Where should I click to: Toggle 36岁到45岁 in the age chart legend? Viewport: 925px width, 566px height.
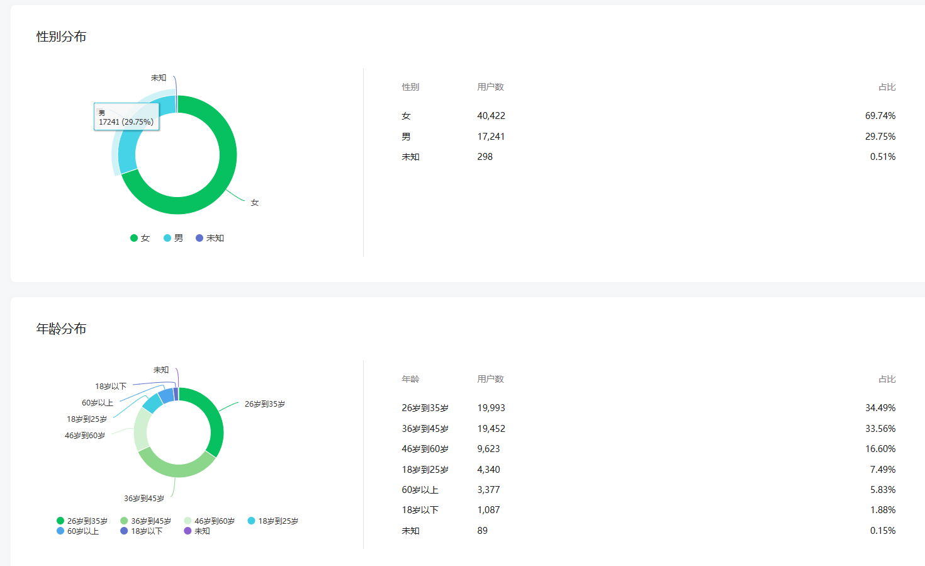(x=146, y=521)
